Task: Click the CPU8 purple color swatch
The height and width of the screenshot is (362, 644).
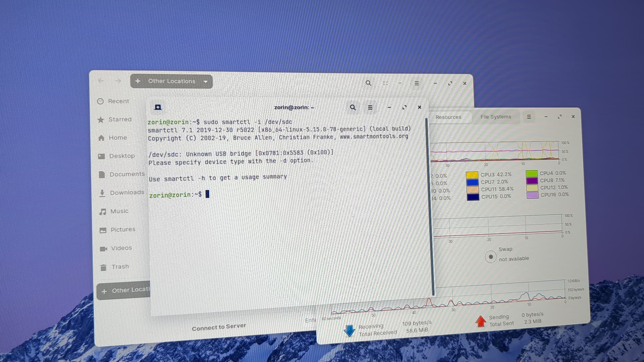Action: [x=532, y=181]
